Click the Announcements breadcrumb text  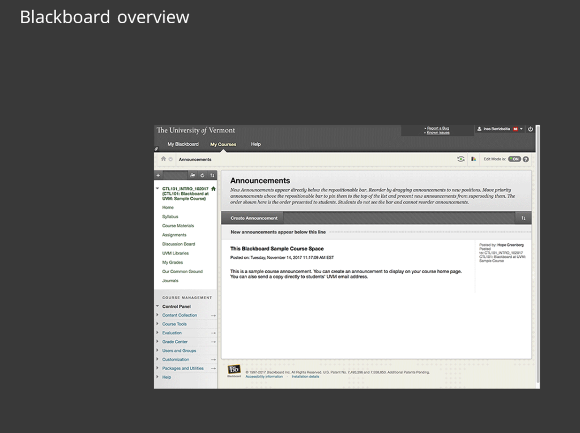pos(195,159)
